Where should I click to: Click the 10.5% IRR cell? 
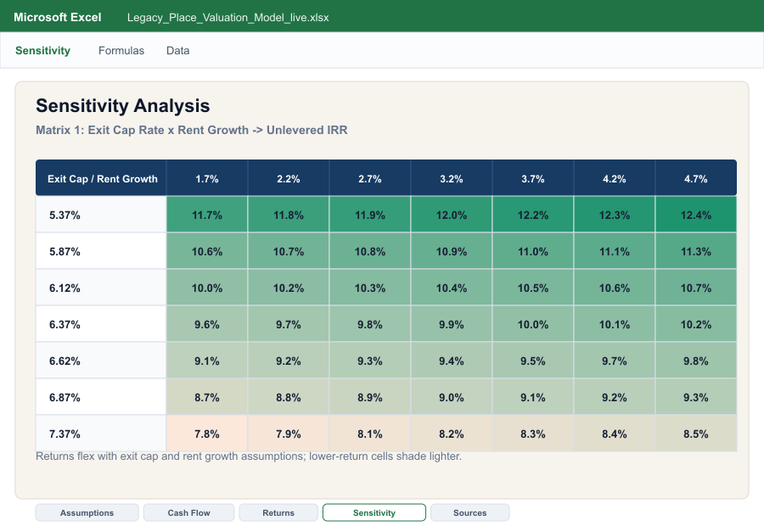pyautogui.click(x=533, y=288)
